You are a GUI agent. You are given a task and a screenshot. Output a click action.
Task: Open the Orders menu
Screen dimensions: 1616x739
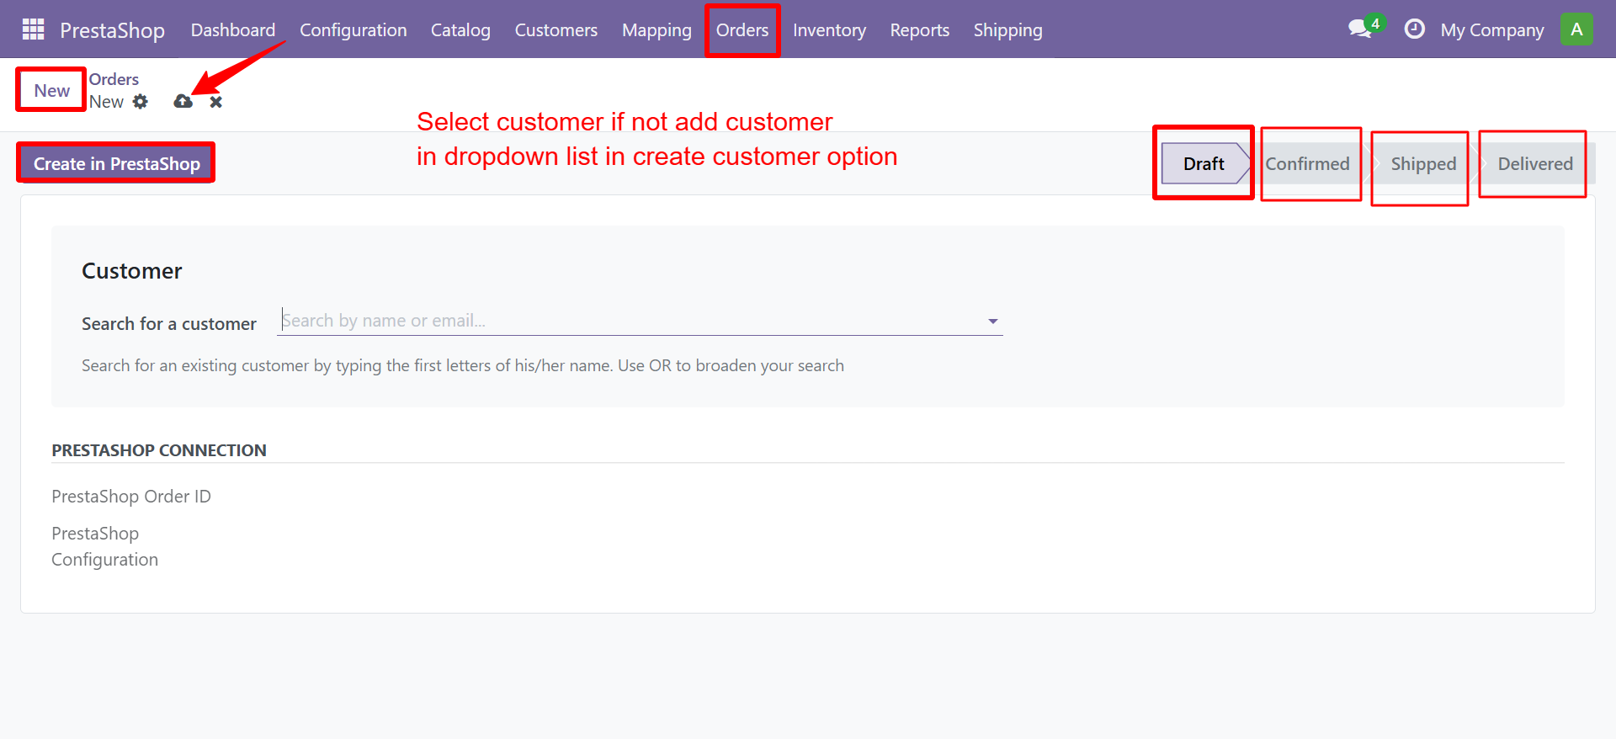click(742, 30)
